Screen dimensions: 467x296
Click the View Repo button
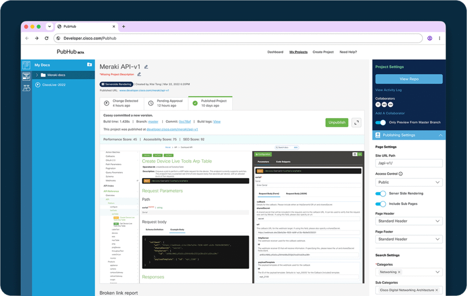(409, 79)
